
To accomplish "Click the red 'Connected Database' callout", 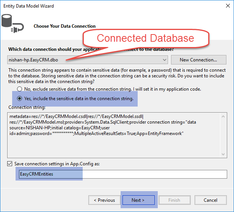I will click(146, 38).
